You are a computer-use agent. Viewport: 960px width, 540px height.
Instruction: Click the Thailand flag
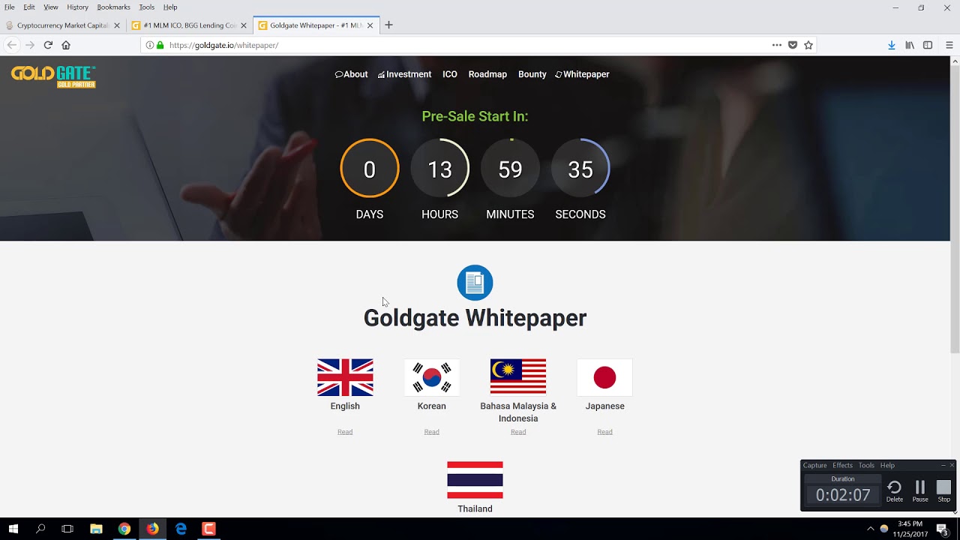pos(475,480)
